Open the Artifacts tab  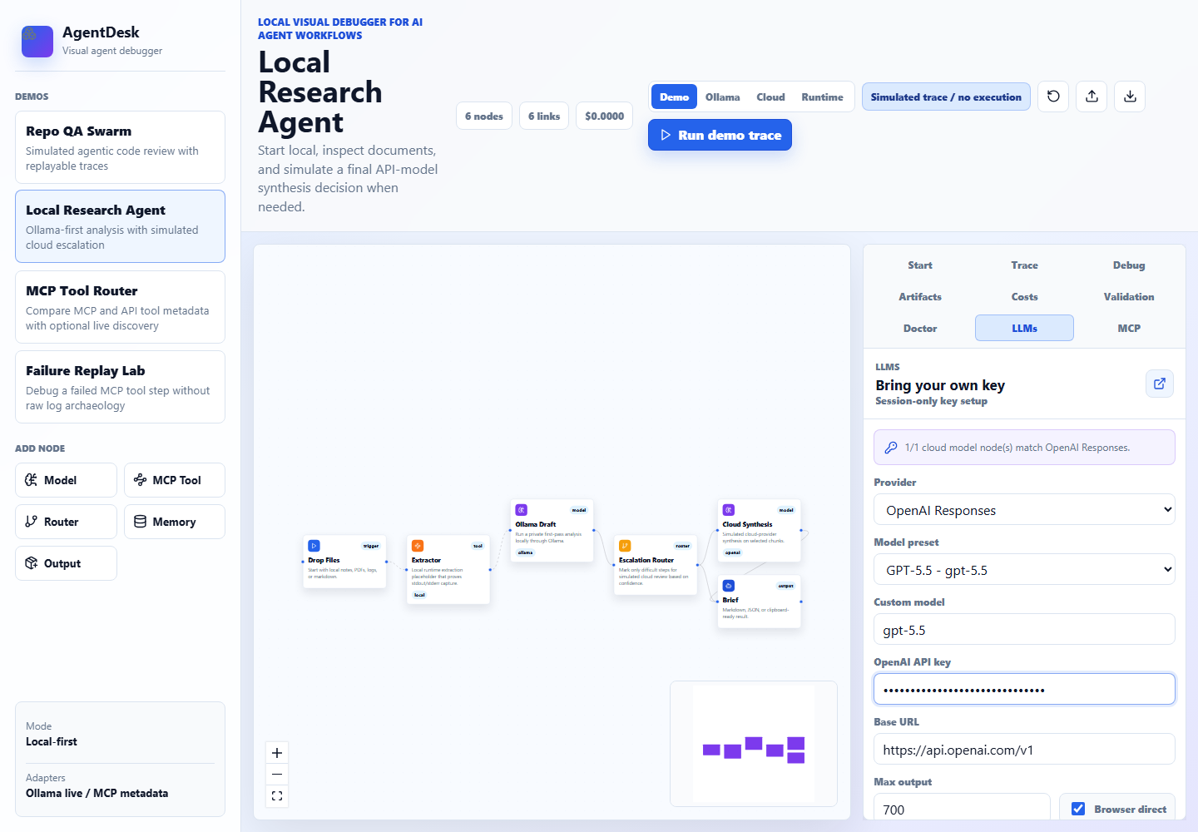(x=920, y=297)
